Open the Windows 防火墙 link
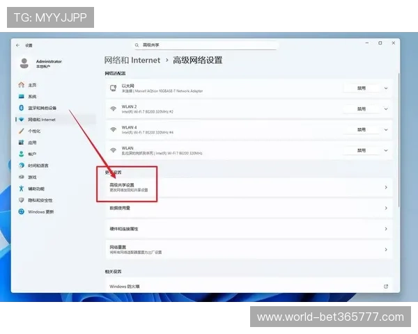Screen dimensions: 418x334 click(249, 286)
